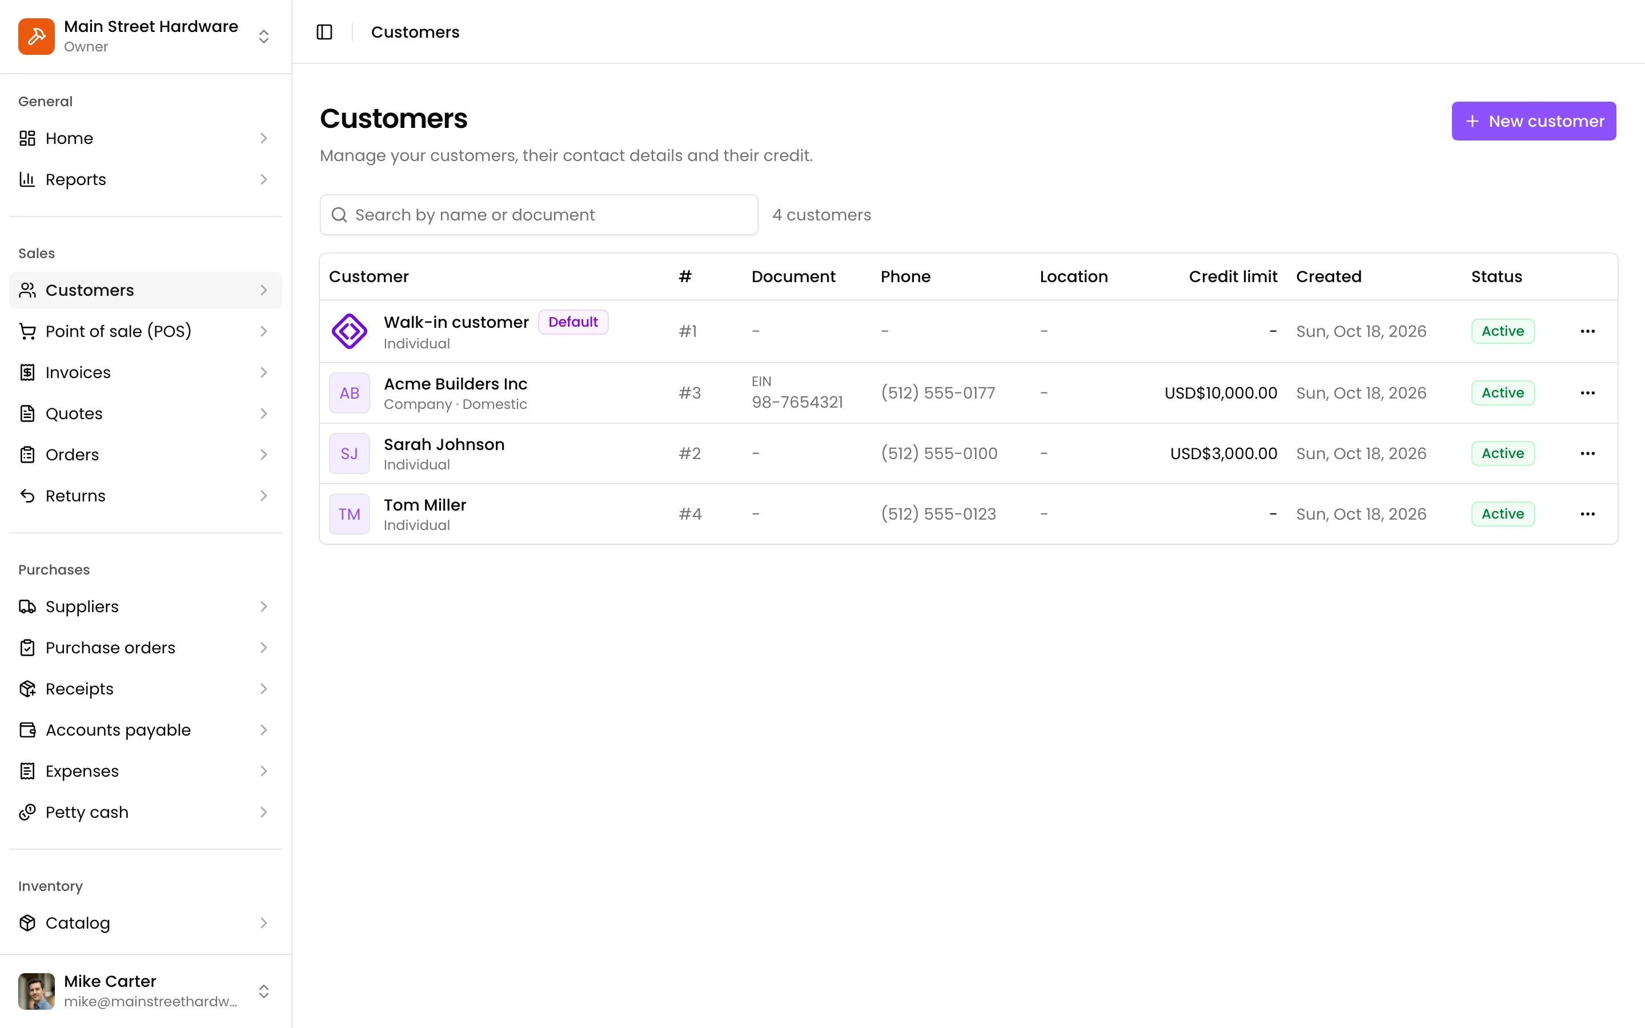Open actions menu for Walk-in customer

click(x=1587, y=331)
